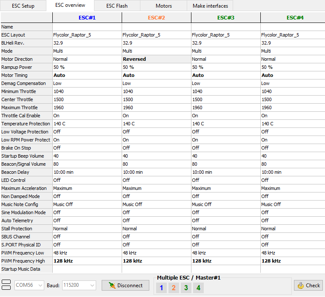Switch to the ESC Flash tab

tap(117, 6)
